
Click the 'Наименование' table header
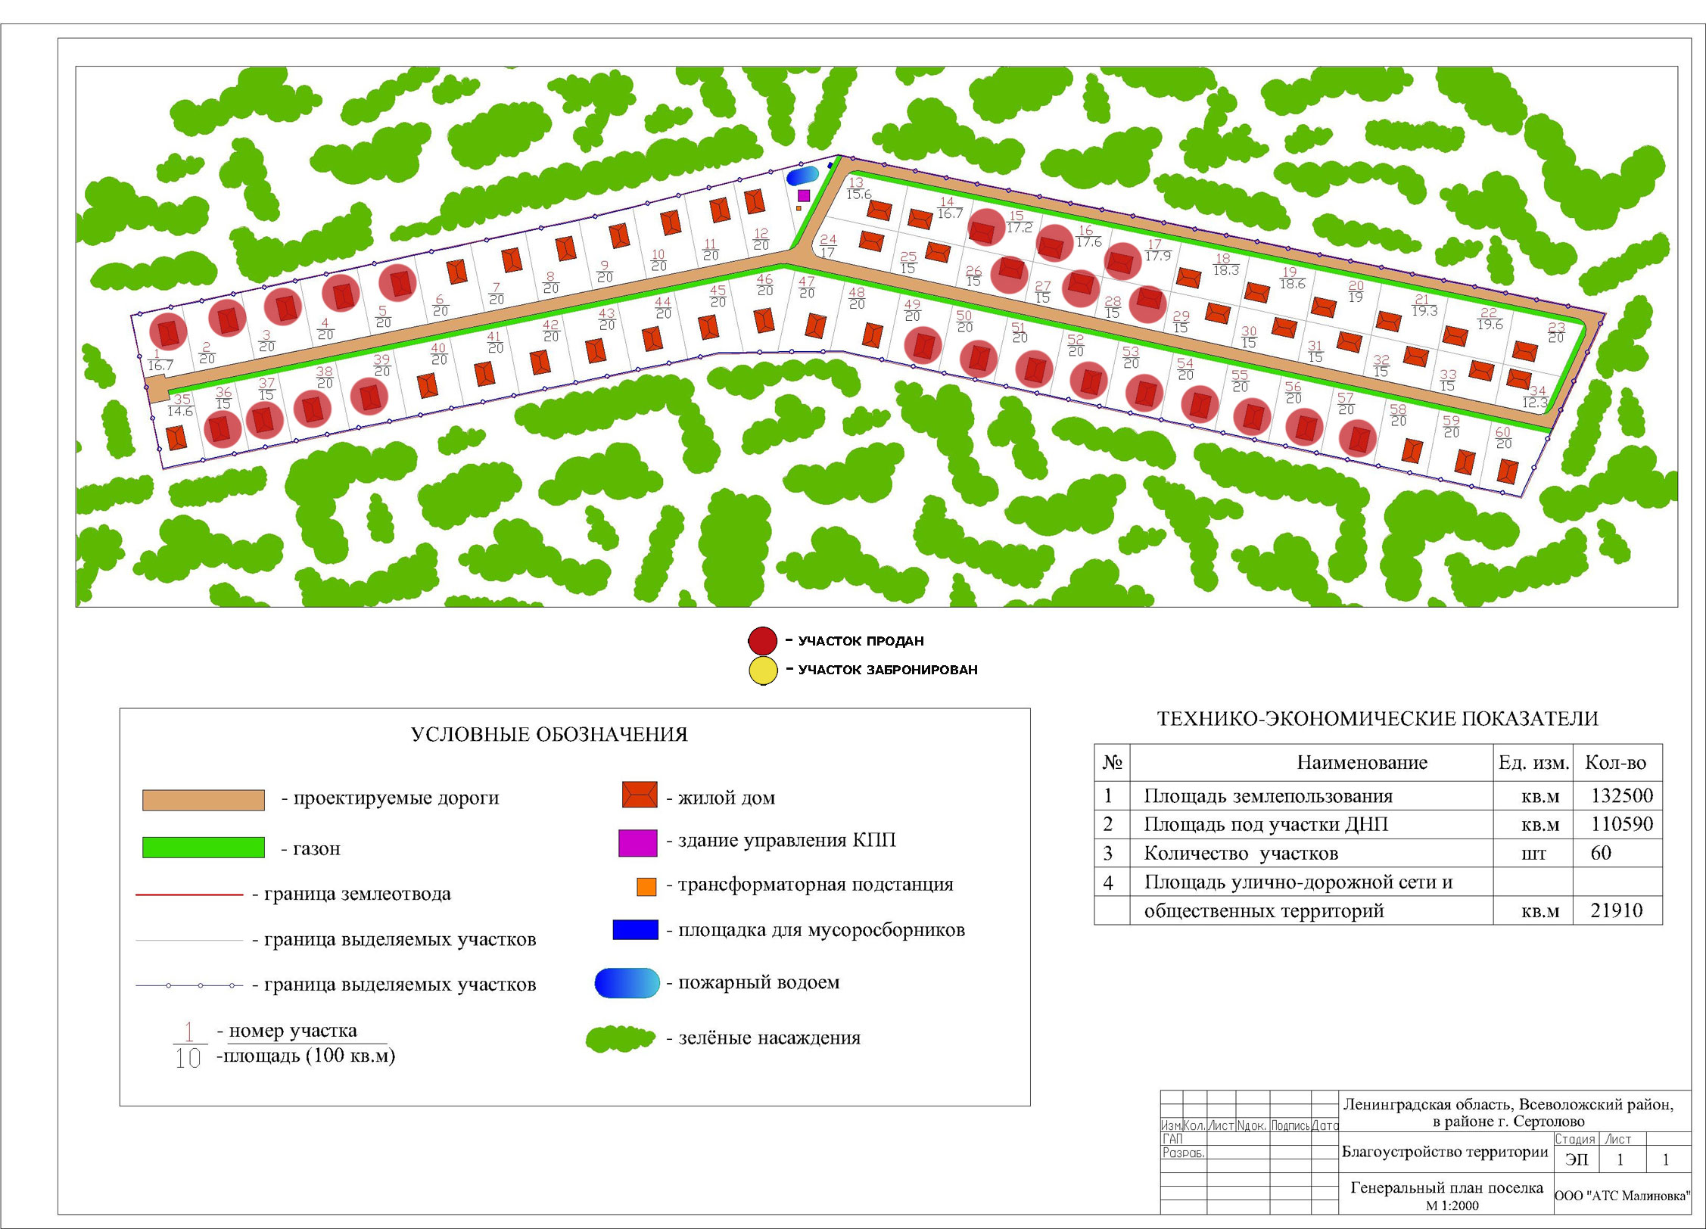click(x=1362, y=763)
